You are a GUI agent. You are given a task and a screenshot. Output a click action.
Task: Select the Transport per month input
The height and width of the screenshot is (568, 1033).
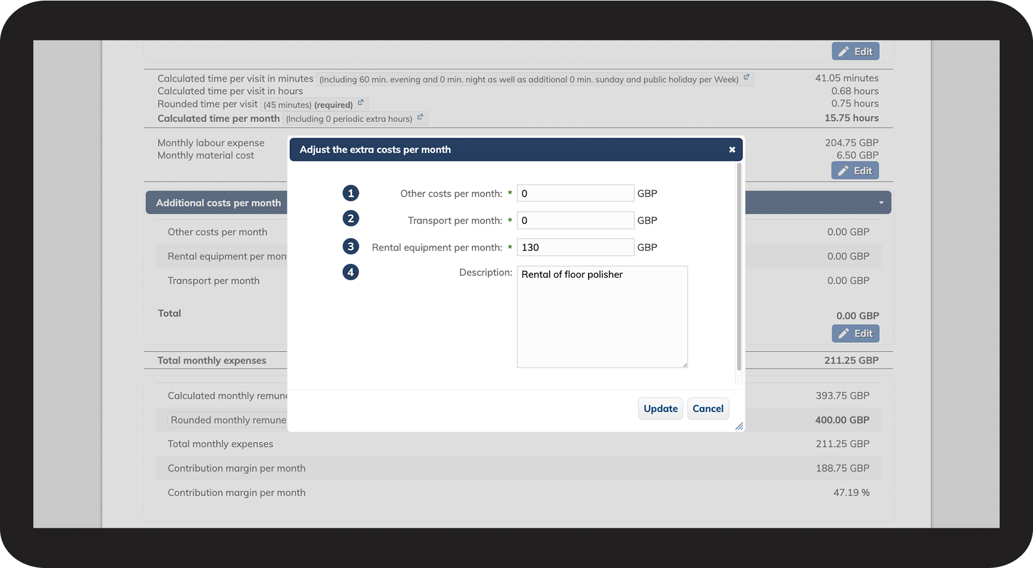[575, 221]
